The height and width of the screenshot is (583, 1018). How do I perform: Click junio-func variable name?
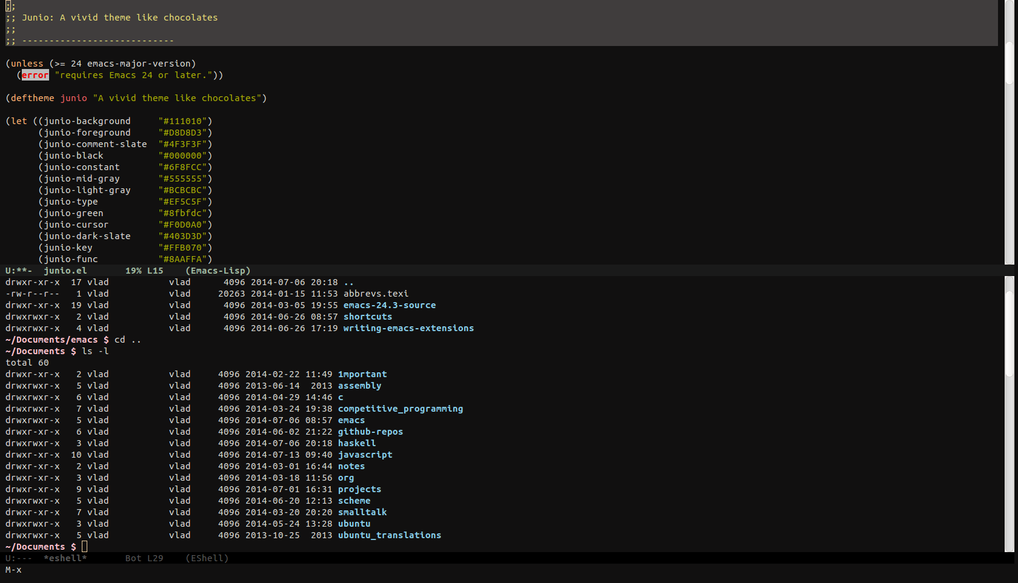tap(70, 259)
